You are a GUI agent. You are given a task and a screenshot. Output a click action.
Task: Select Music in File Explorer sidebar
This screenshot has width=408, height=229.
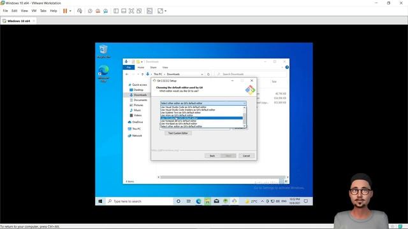(135, 110)
